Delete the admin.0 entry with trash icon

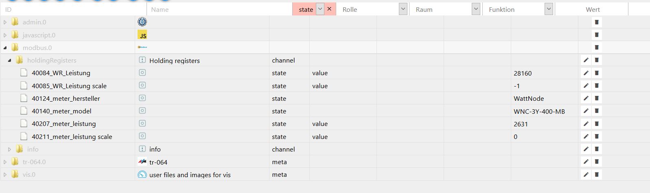pos(597,22)
